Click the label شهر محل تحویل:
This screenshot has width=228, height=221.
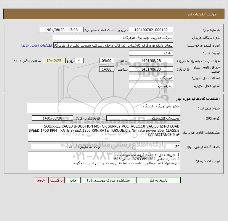207,86
